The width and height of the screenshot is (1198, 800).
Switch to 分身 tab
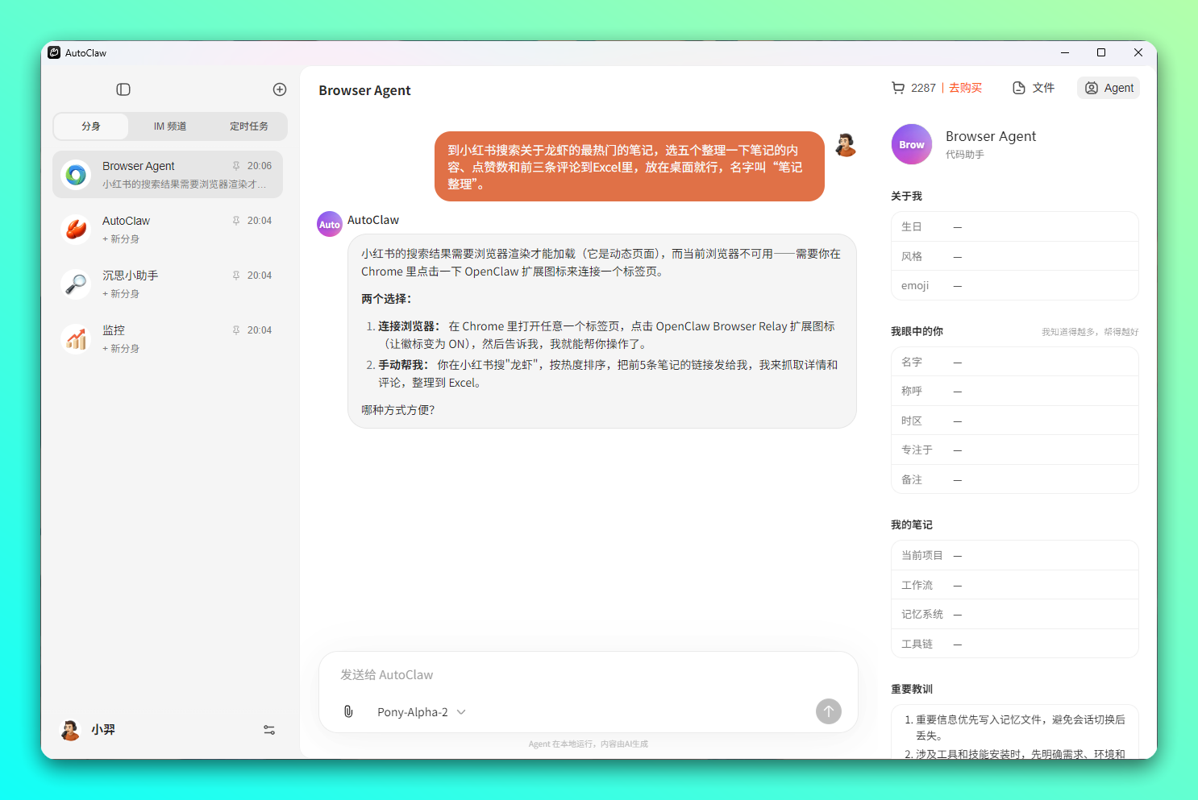(91, 126)
